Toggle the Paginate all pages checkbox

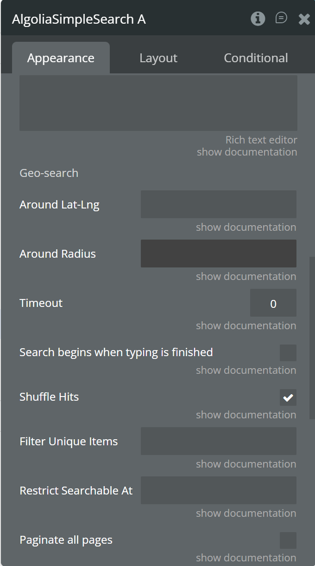[x=288, y=540]
